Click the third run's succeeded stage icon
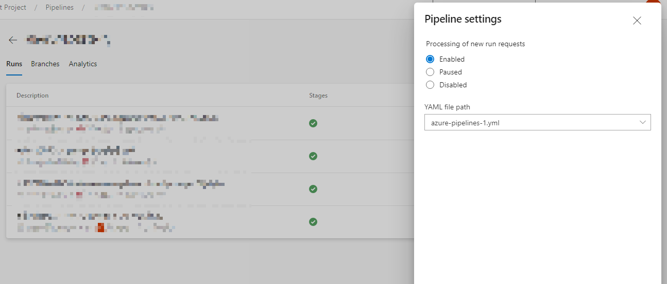Viewport: 667px width, 284px height. [x=313, y=189]
